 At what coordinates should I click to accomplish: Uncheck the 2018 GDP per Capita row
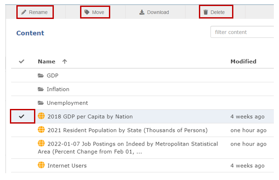click(x=22, y=116)
